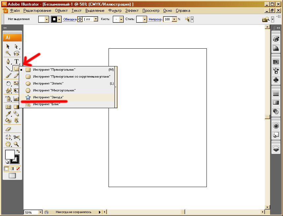Expand the right panel dock arrows

pyautogui.click(x=278, y=28)
